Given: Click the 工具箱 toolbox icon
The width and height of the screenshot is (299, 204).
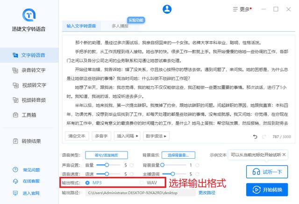Looking at the screenshot, I should (15, 115).
